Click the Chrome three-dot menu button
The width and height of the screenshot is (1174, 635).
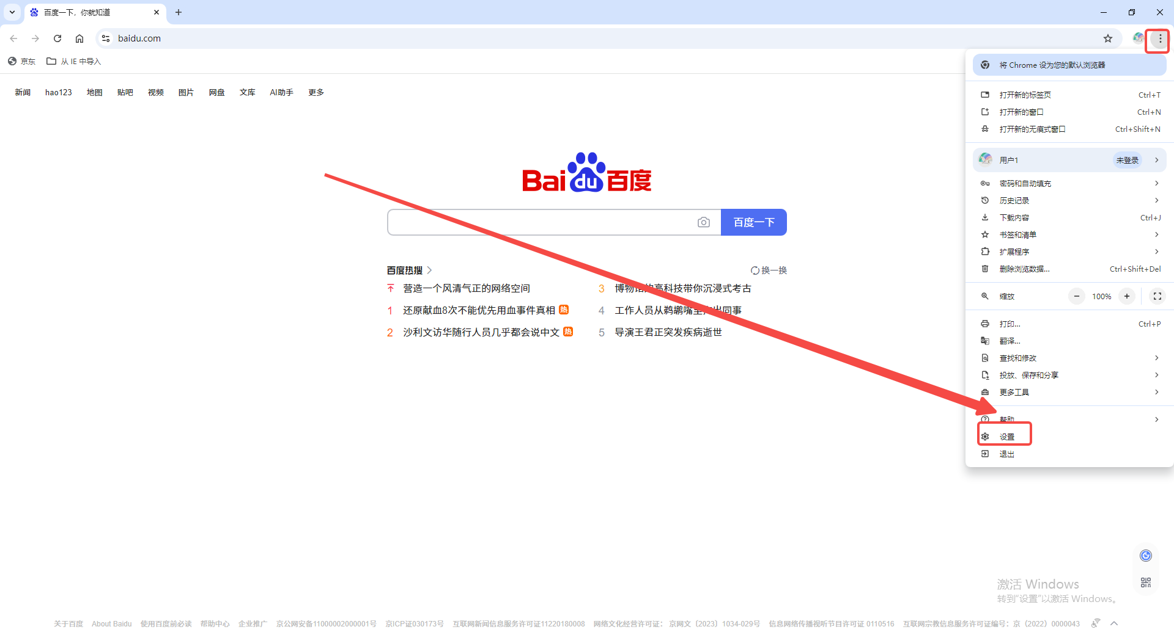click(1160, 38)
